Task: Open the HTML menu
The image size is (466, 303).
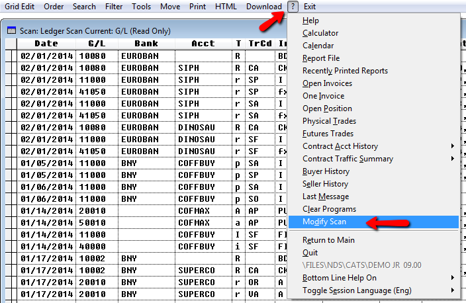Action: tap(226, 7)
